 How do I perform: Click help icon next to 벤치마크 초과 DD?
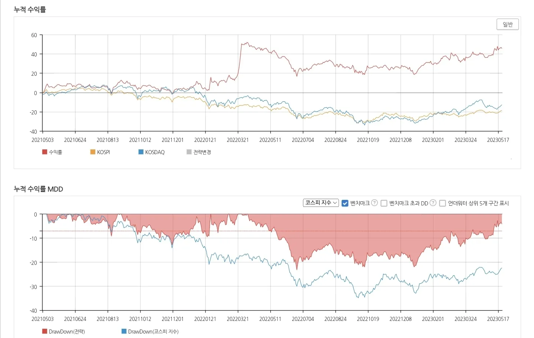(433, 203)
